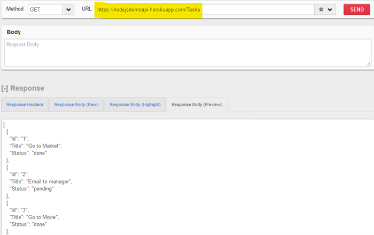Switch to Response Body (Raw) tab
Image resolution: width=374 pixels, height=235 pixels.
(x=76, y=104)
